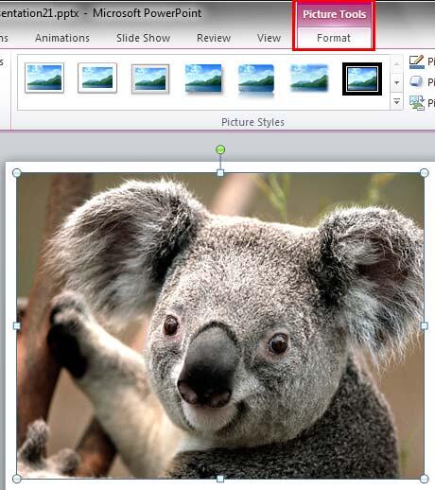The image size is (435, 490).
Task: Open the Picture Effects options
Action: point(422,82)
